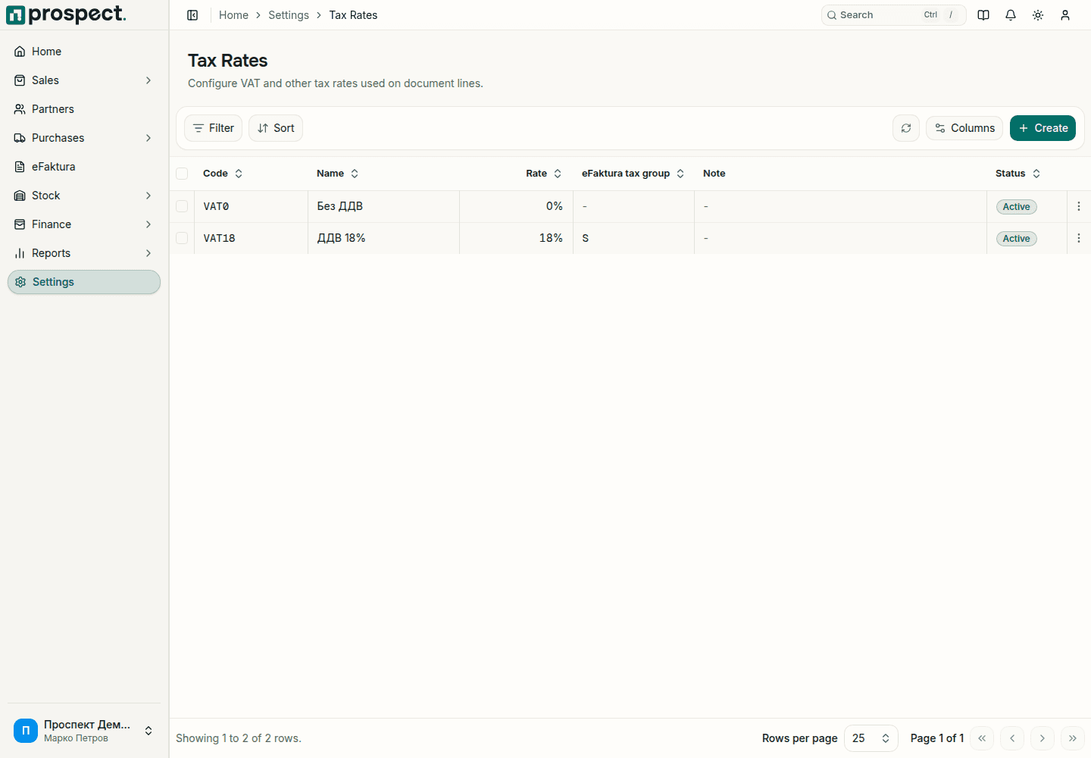Sort by Status column
1091x758 pixels.
pos(1018,174)
